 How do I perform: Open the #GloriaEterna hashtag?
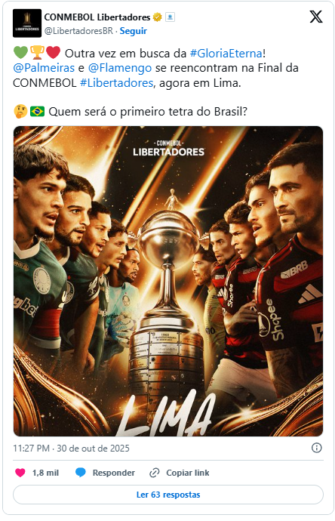pos(226,53)
